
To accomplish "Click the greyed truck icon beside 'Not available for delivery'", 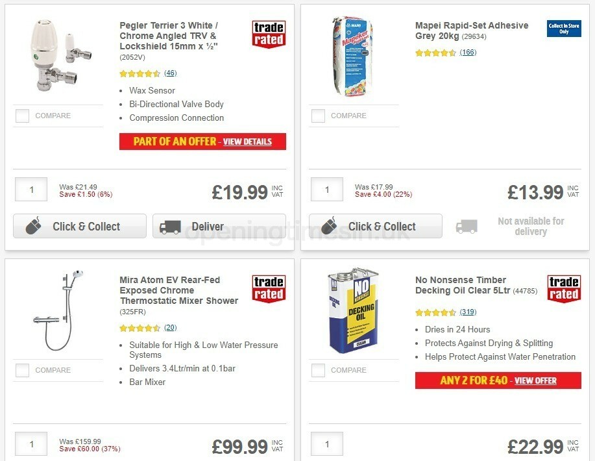I will tap(467, 226).
